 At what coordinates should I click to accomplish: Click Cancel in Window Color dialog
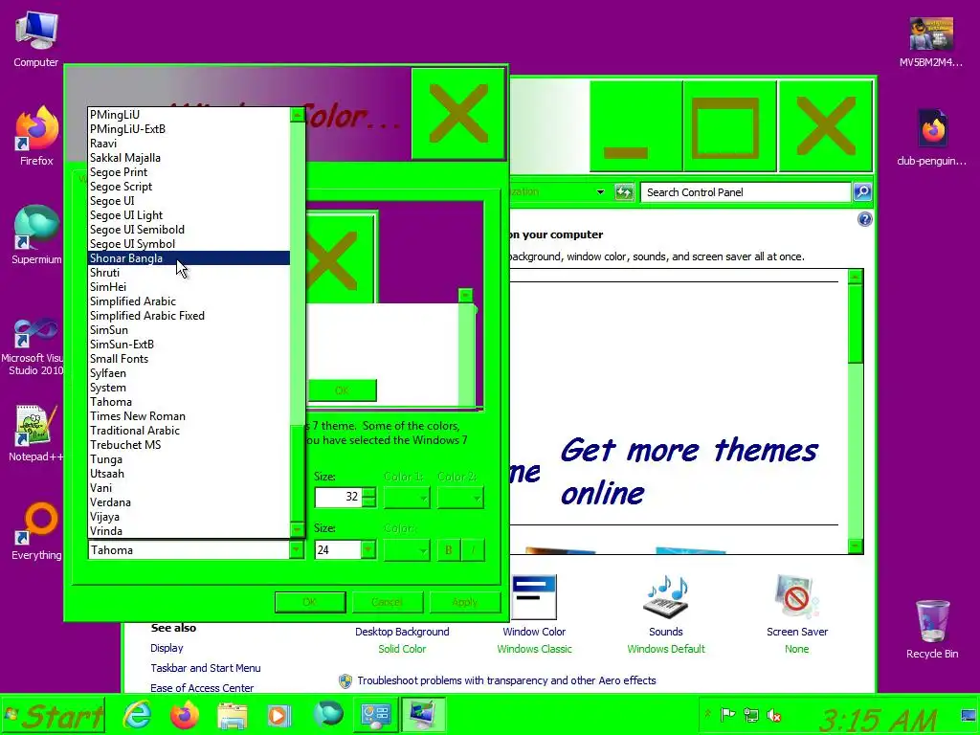(388, 603)
